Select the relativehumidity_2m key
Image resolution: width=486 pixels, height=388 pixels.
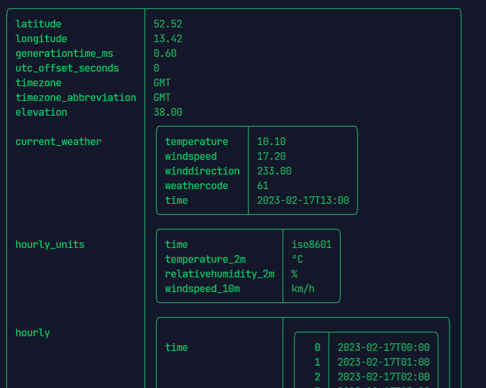[x=219, y=274]
